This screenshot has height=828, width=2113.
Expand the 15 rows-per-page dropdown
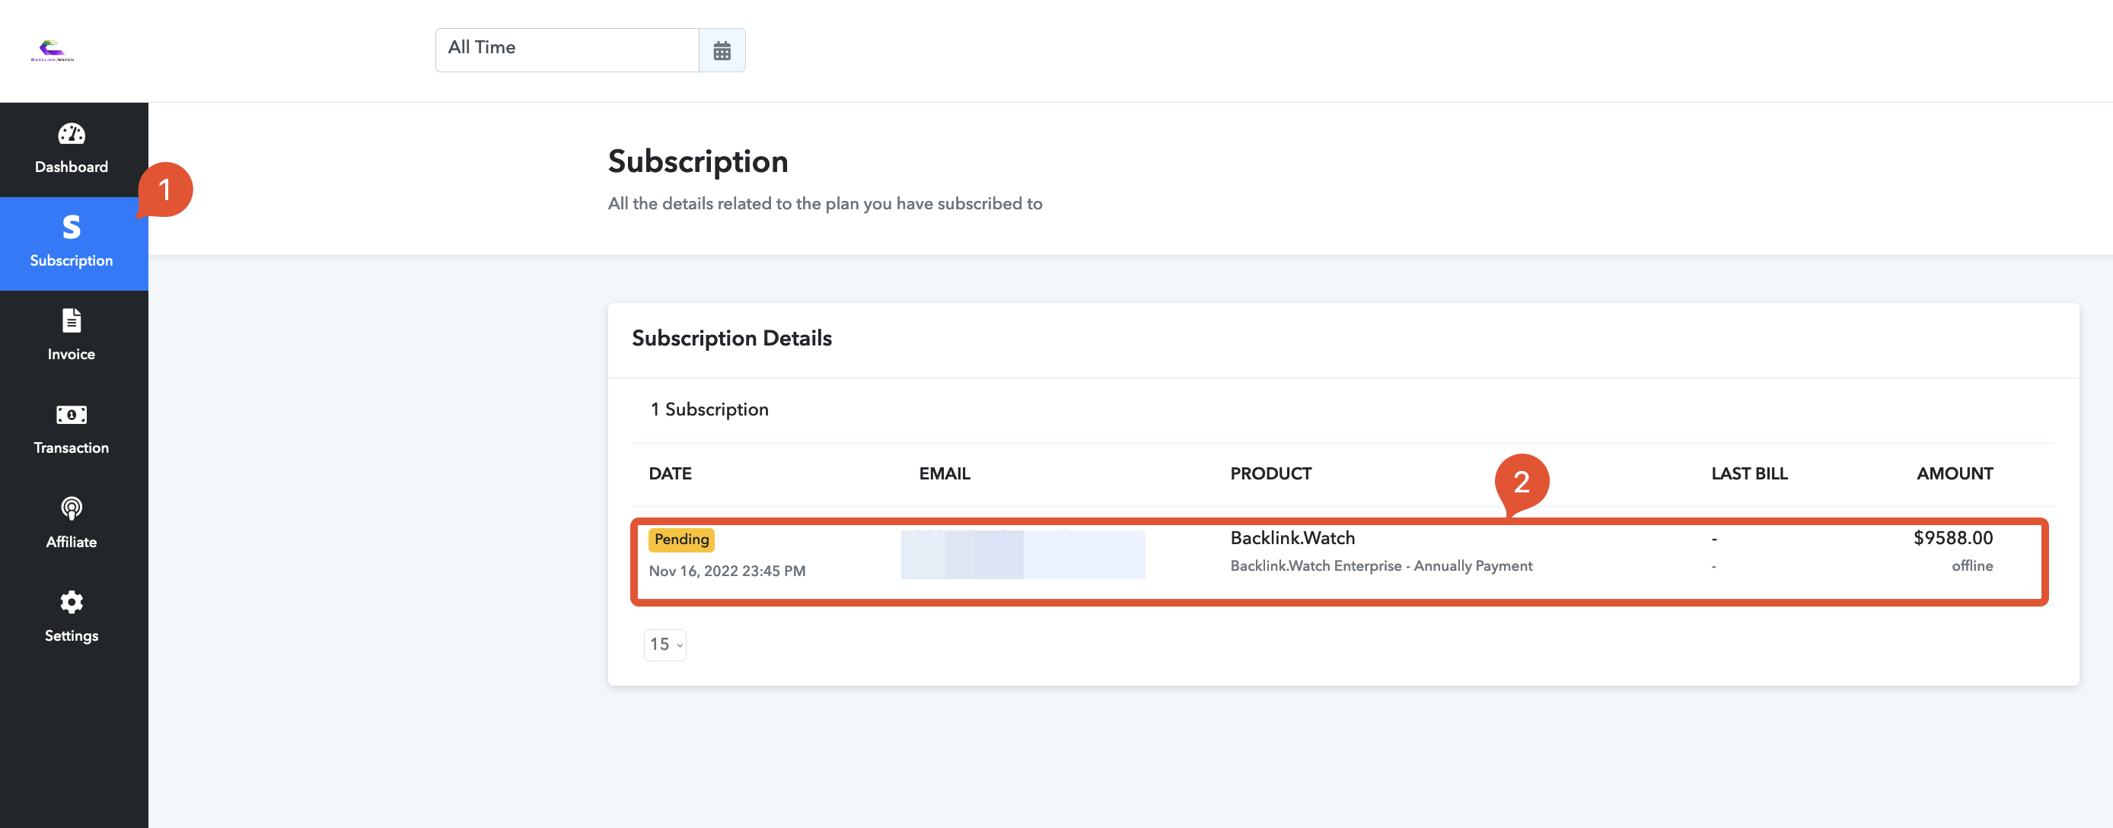coord(665,645)
